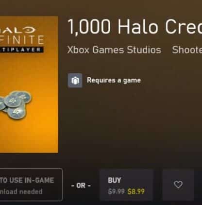The width and height of the screenshot is (202, 205).
Task: Add item to wishlist with heart icon
Action: pos(178,185)
